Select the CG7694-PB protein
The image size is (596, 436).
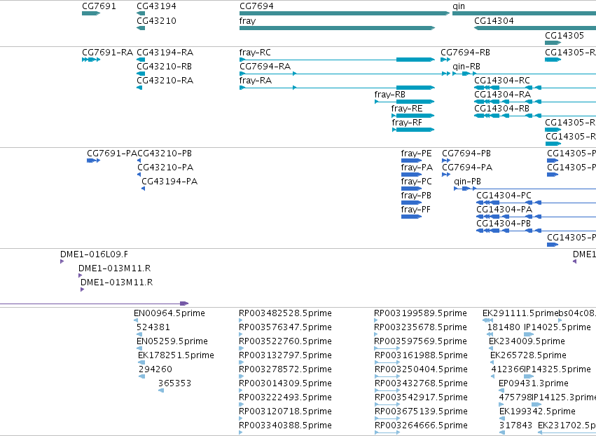tap(446, 161)
